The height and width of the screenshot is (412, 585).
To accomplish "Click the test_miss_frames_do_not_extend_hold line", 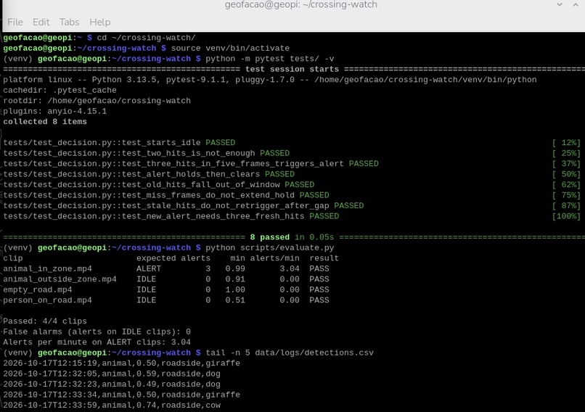I will [x=166, y=195].
